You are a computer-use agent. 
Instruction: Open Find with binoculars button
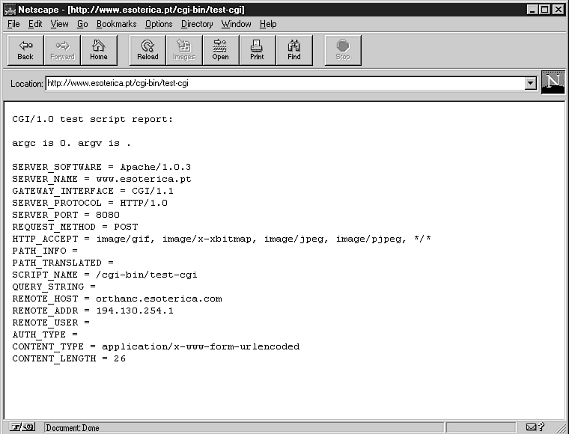pyautogui.click(x=294, y=50)
